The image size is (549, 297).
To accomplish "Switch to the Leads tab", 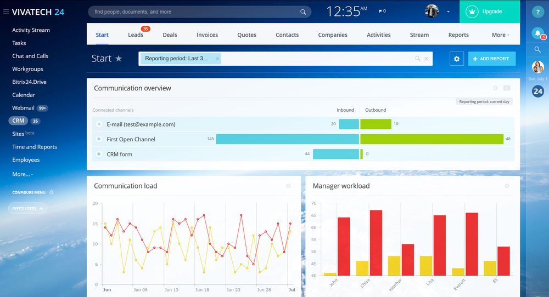I will (136, 35).
